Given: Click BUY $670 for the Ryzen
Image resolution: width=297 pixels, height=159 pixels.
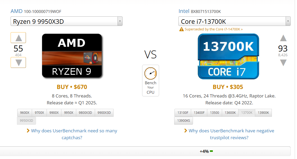Looking at the screenshot, I should [x=72, y=87].
